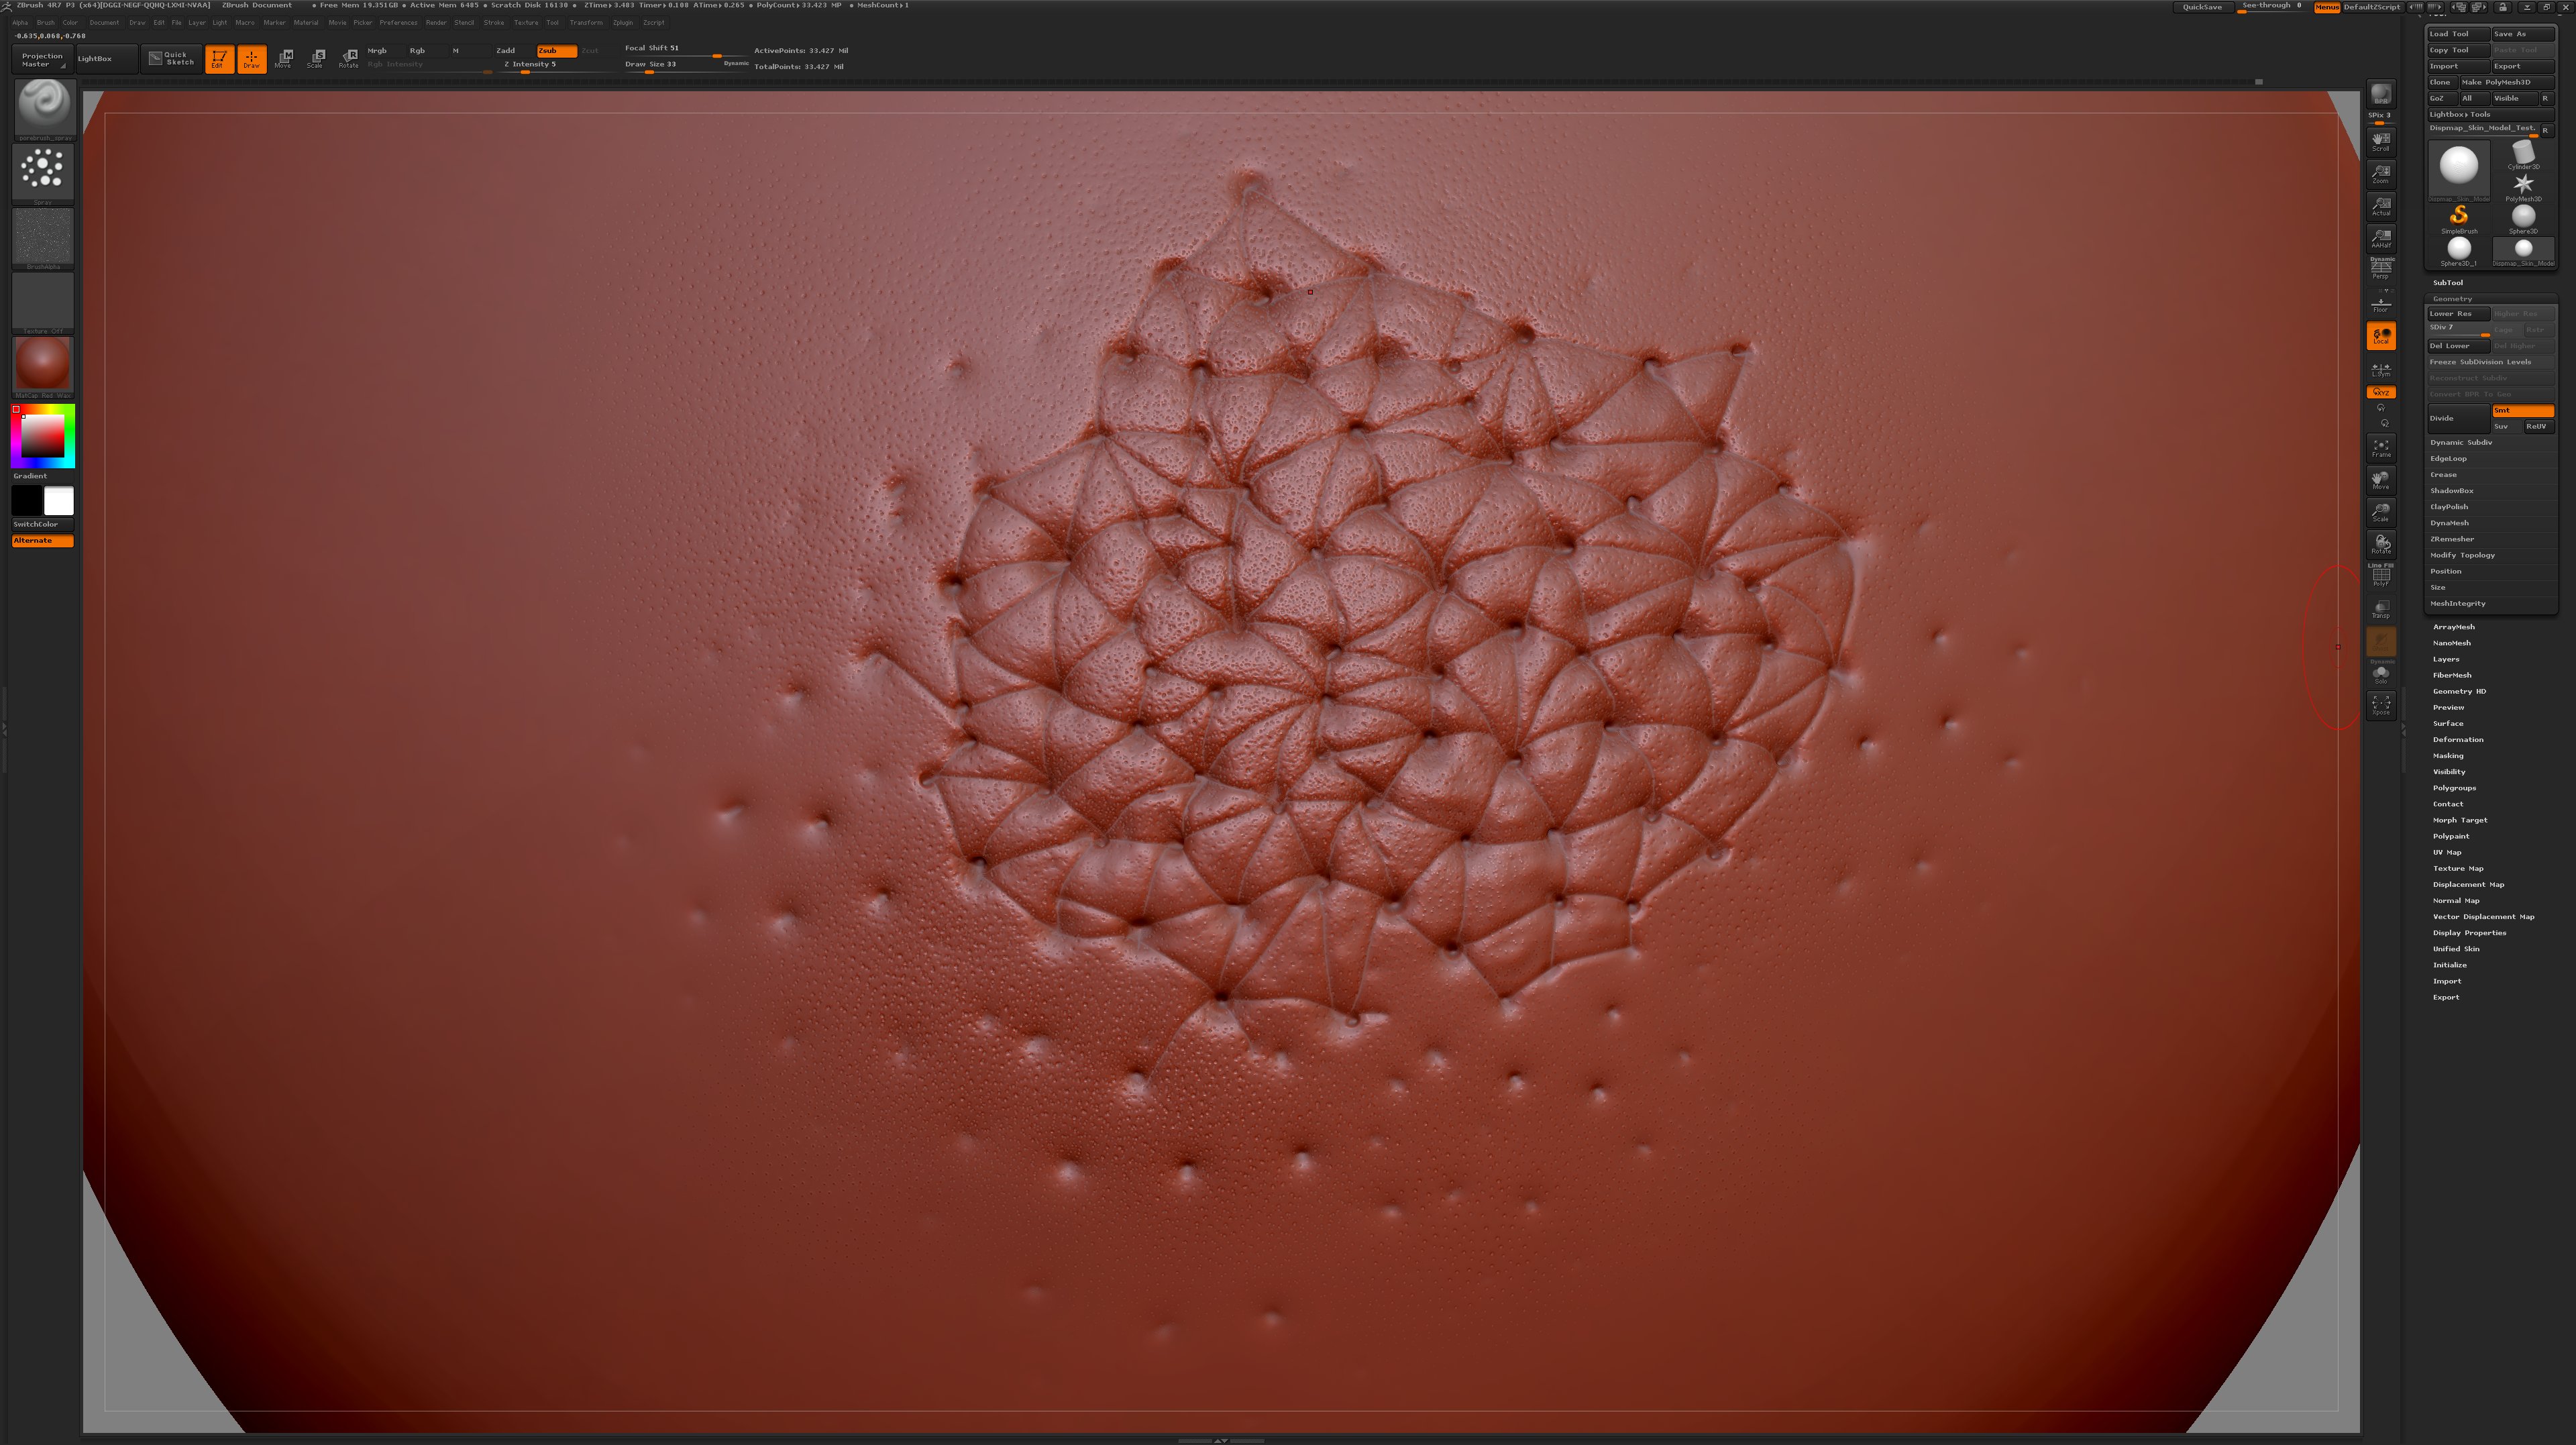Activate the Rotate tool in top shelf
Image resolution: width=2576 pixels, height=1445 pixels.
[348, 58]
